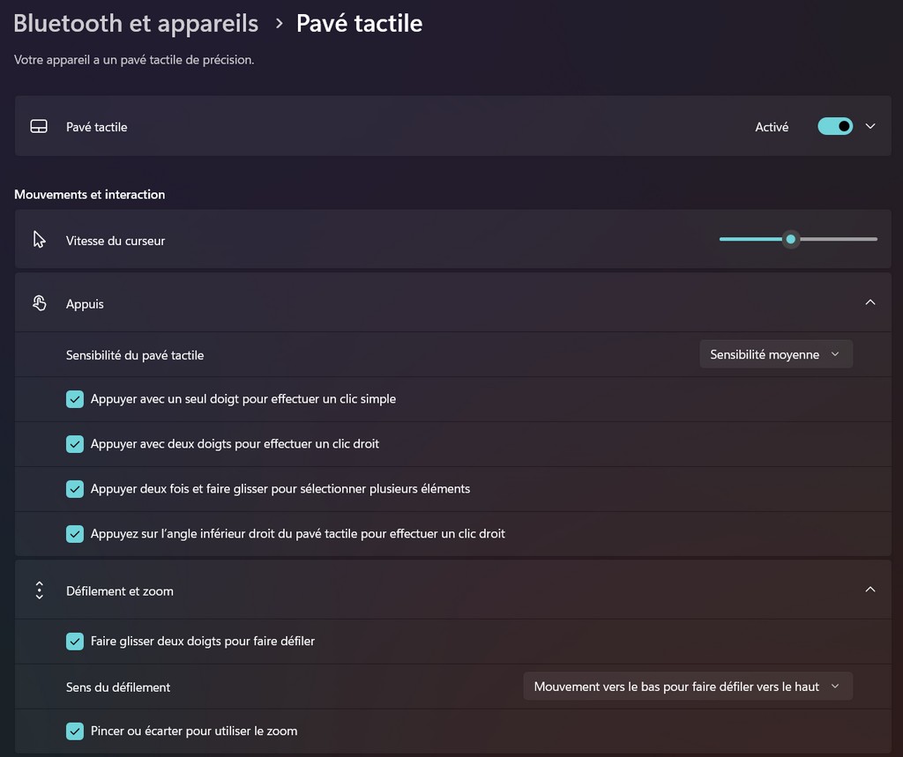Click the Vitesse du curseur slider handle

(x=791, y=240)
